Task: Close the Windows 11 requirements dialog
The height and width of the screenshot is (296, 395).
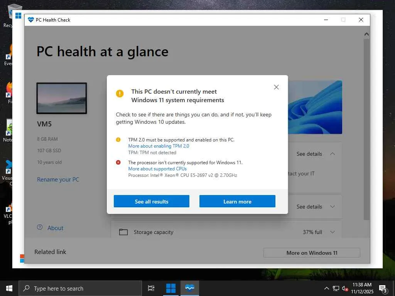Action: tap(276, 87)
